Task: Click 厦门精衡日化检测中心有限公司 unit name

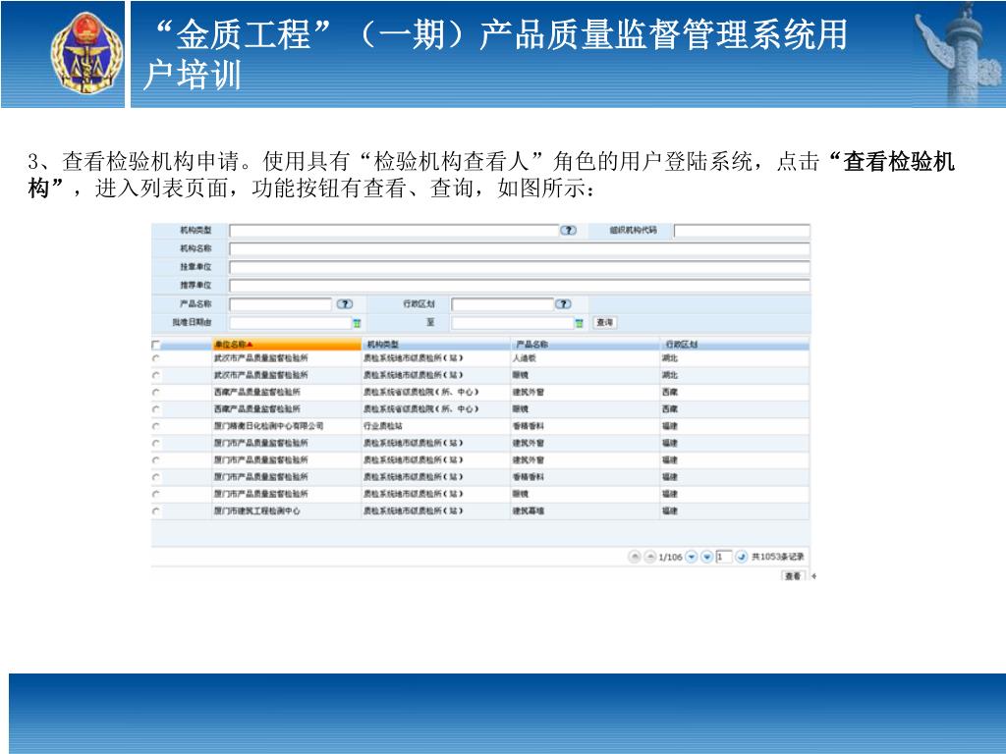Action: point(268,426)
